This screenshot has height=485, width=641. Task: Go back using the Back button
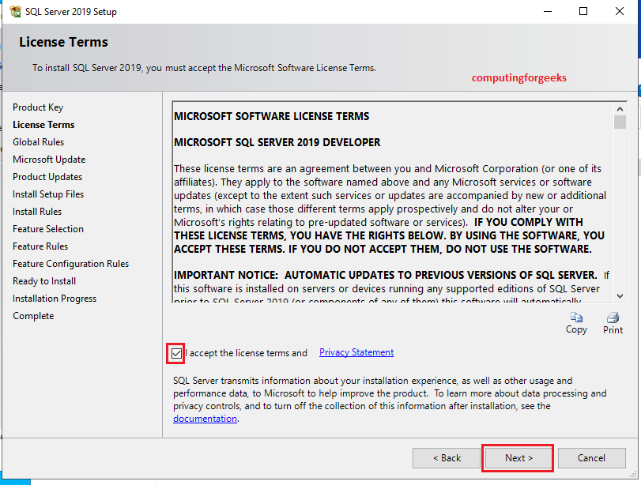[x=447, y=457]
